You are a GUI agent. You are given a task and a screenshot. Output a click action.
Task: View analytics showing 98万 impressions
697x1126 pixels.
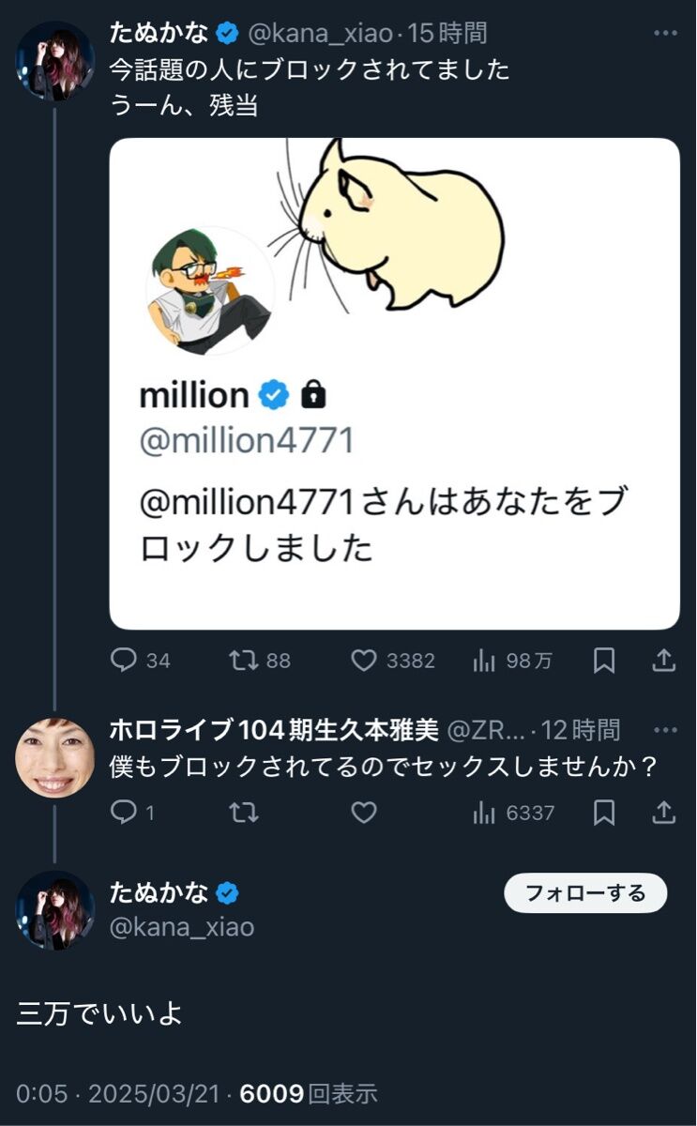(x=485, y=661)
